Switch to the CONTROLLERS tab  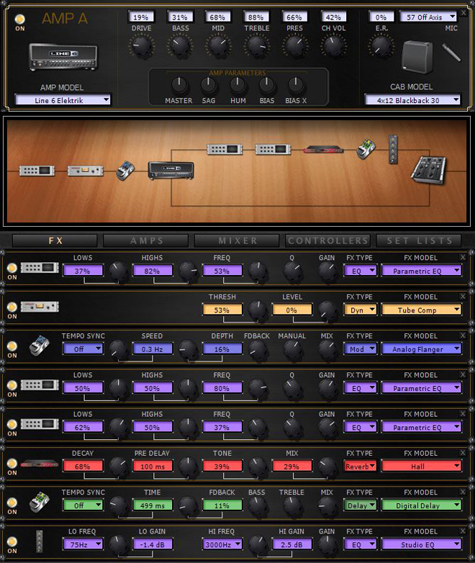327,240
